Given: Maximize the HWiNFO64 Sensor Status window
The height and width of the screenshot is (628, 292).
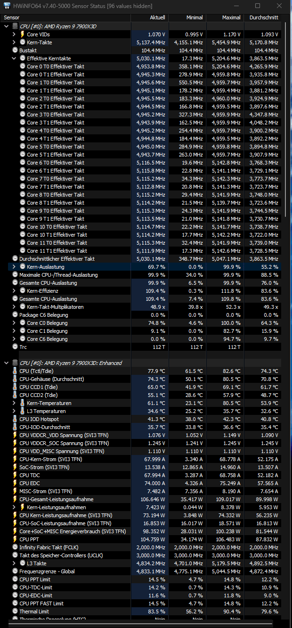Looking at the screenshot, I should 258,6.
